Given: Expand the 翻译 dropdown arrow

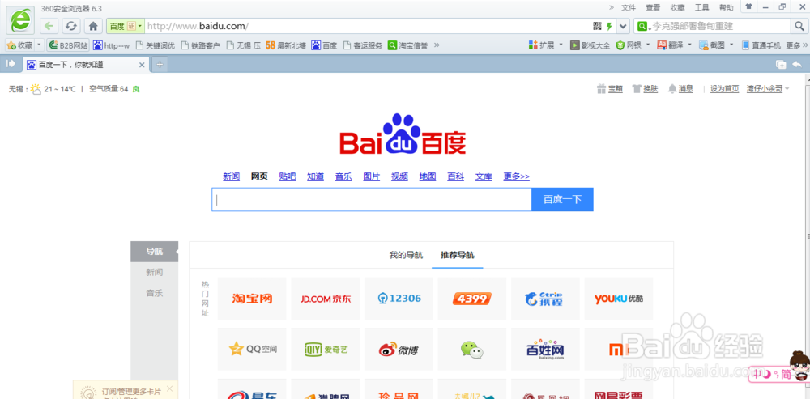Looking at the screenshot, I should [x=689, y=45].
